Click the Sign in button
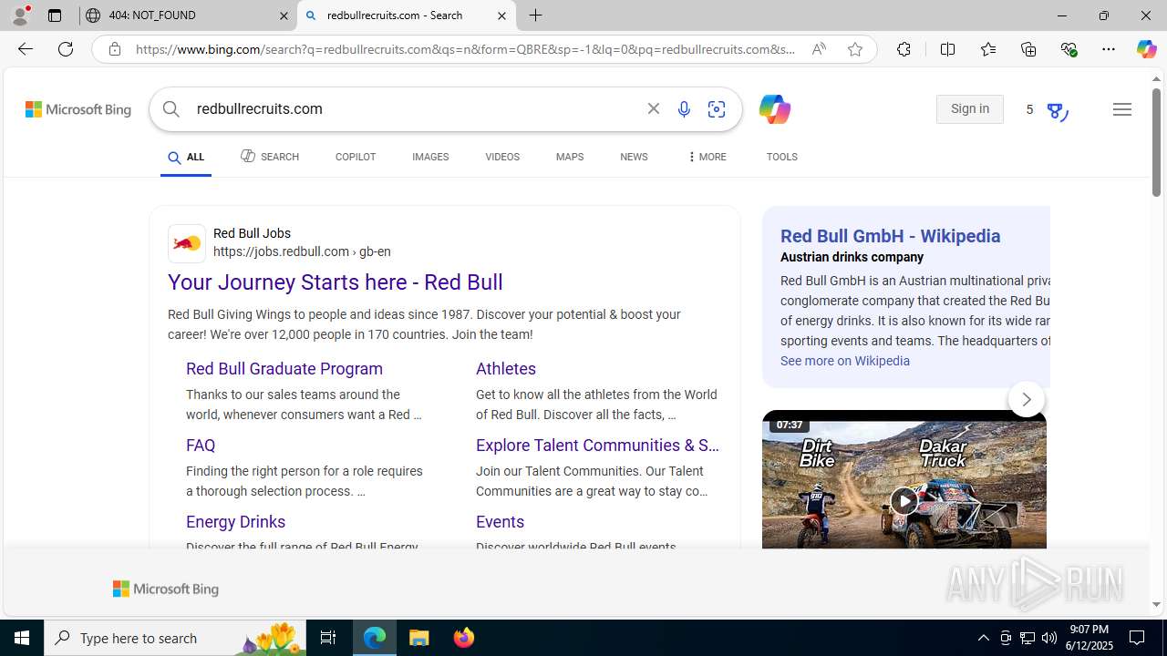The image size is (1167, 656). (x=969, y=109)
